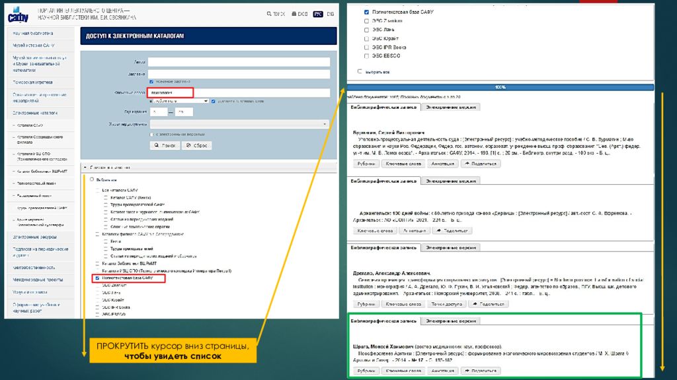The height and width of the screenshot is (380, 677).
Task: Click the Поиск button with the magnifier icon
Action: 165,146
